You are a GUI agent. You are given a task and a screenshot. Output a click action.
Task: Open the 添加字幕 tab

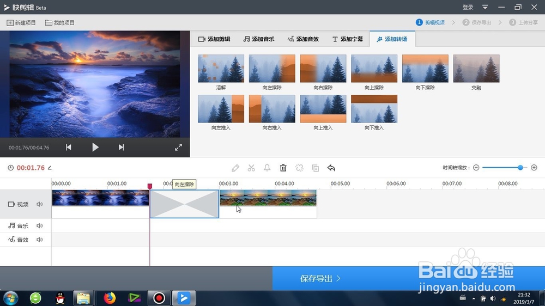click(348, 39)
